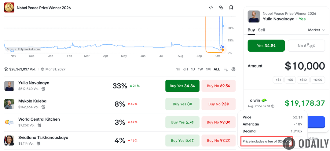Click the American -109 odds row
Image resolution: width=330 pixels, height=151 pixels.
point(273,124)
